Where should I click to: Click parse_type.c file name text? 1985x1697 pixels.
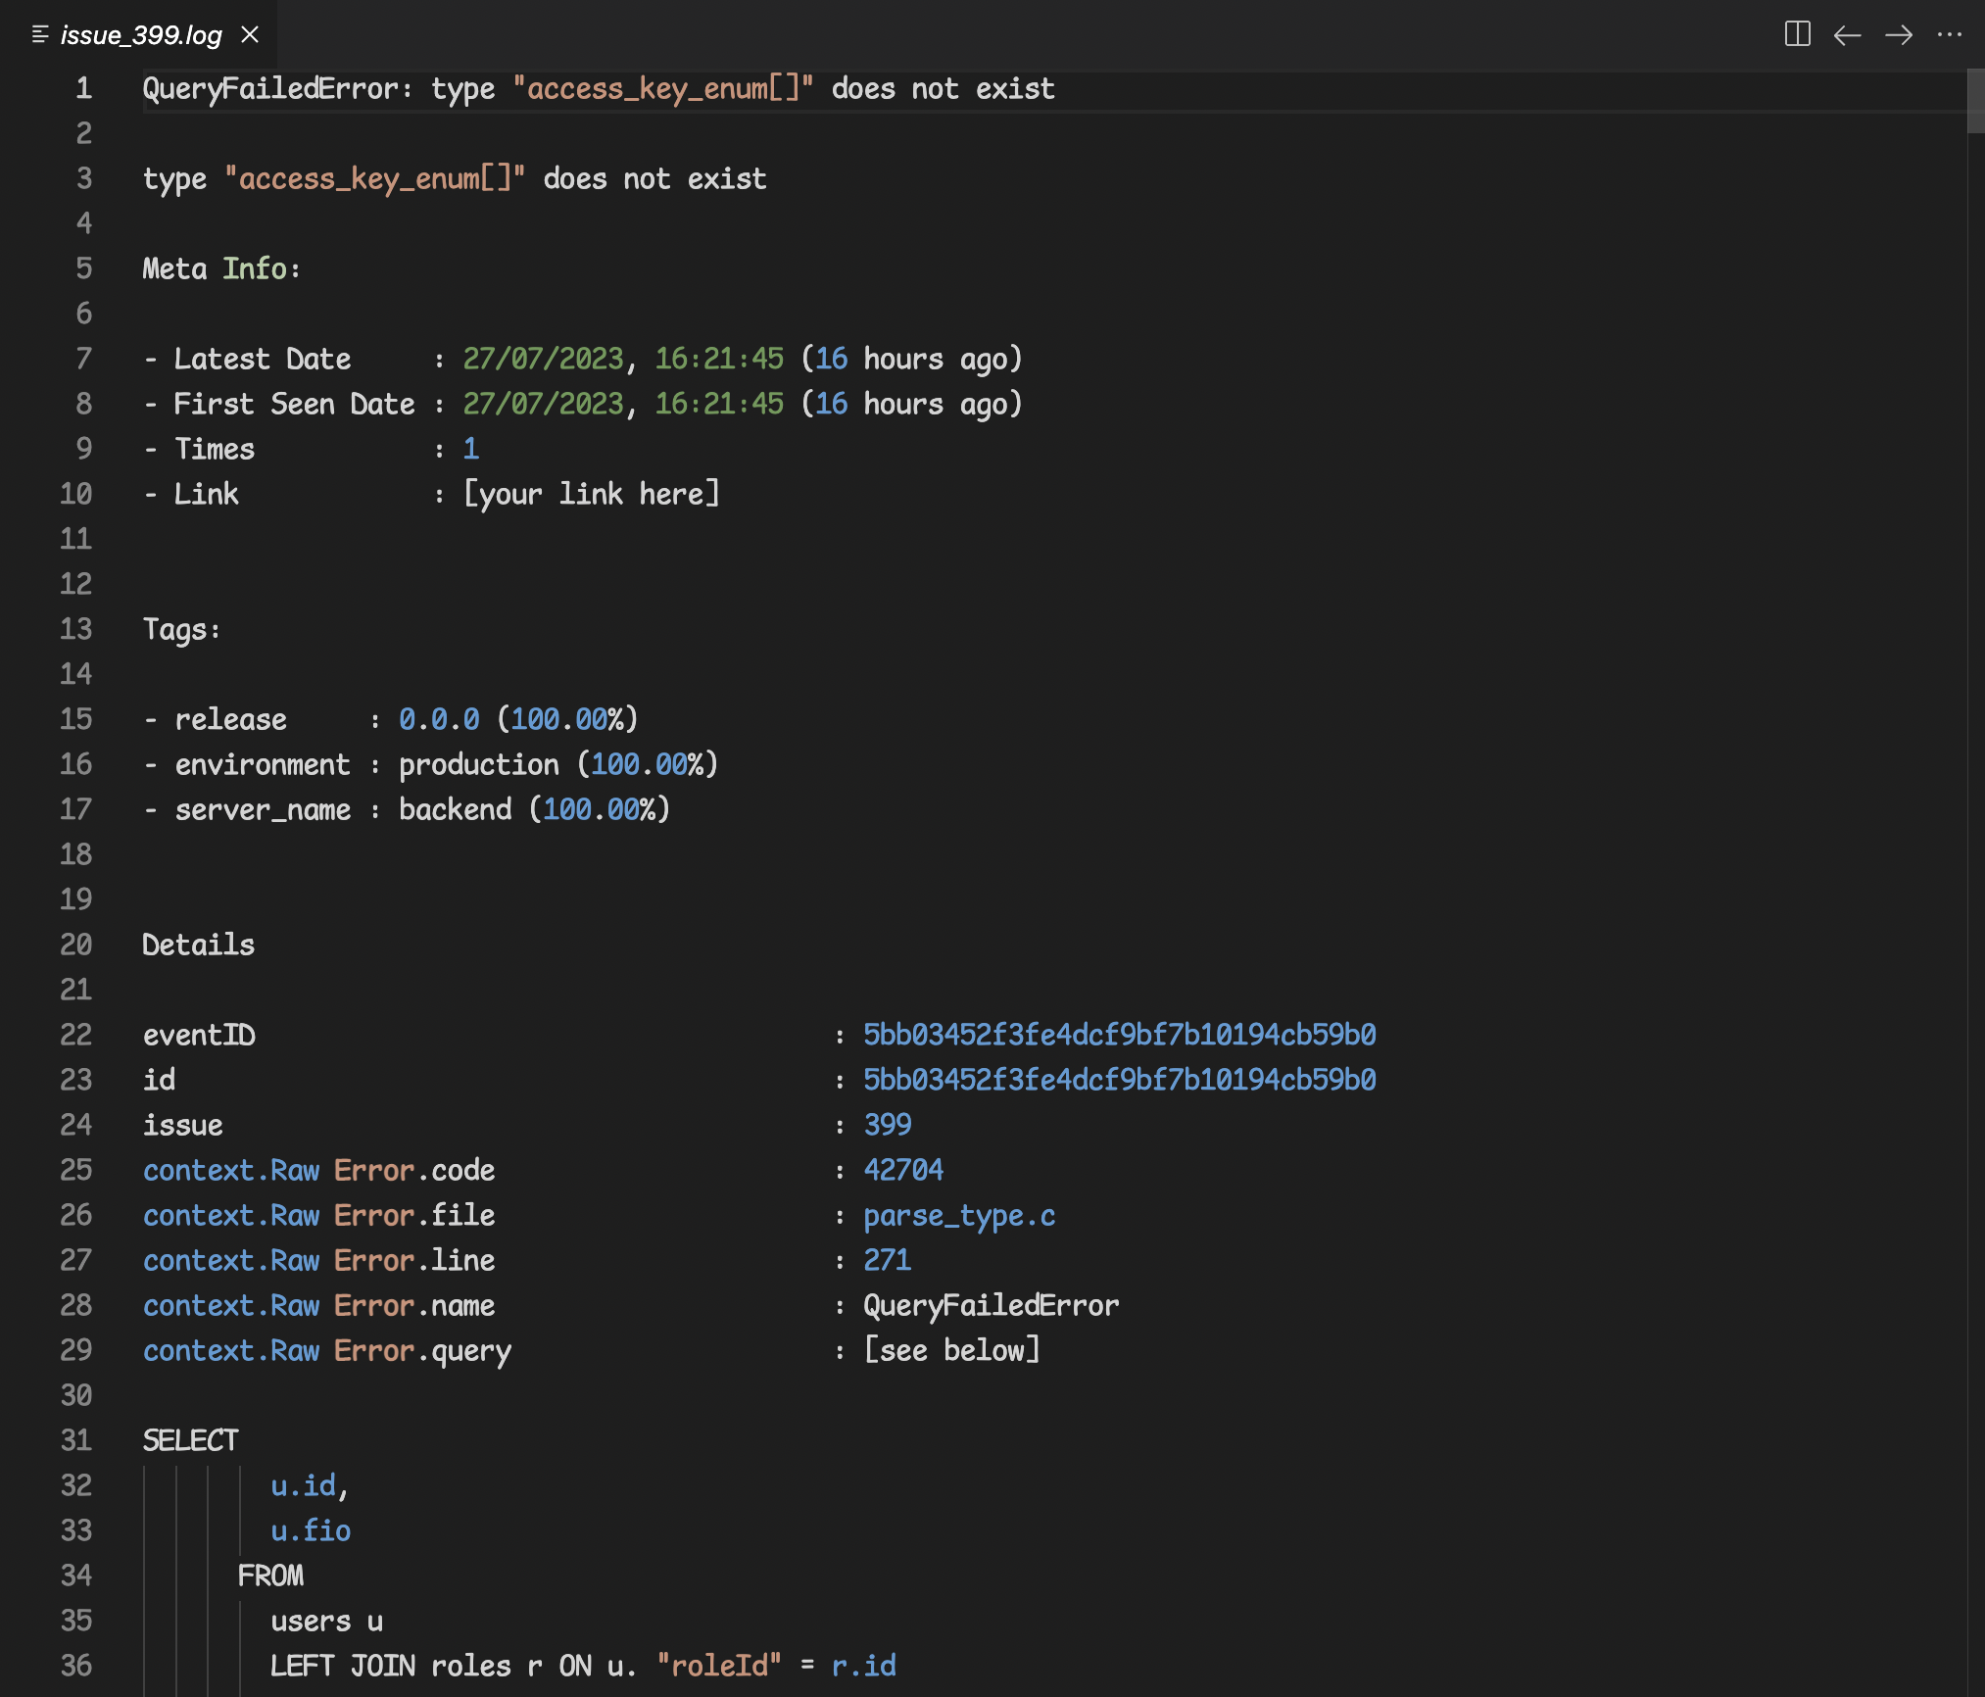point(958,1215)
